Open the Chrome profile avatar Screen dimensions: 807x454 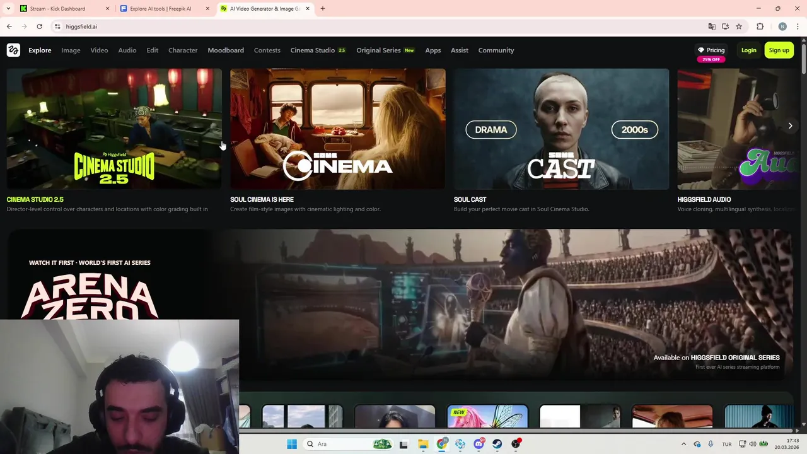[782, 26]
